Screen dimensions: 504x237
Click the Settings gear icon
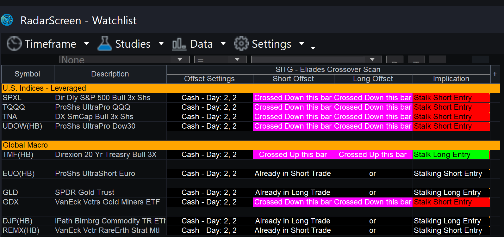coord(241,44)
